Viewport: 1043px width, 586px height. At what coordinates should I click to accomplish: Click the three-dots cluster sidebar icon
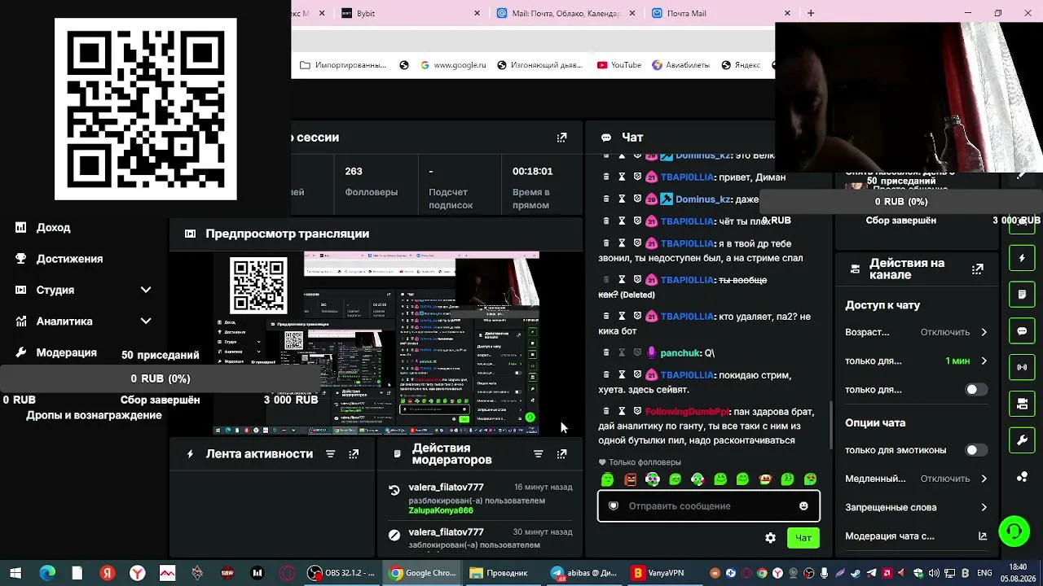point(1022,477)
